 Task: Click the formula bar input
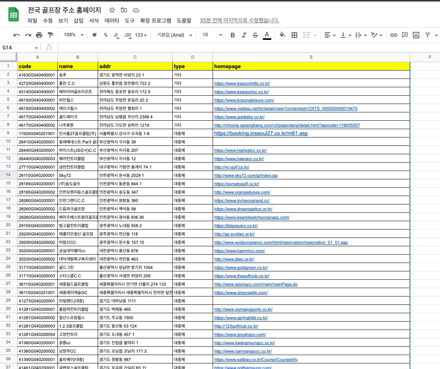point(249,48)
